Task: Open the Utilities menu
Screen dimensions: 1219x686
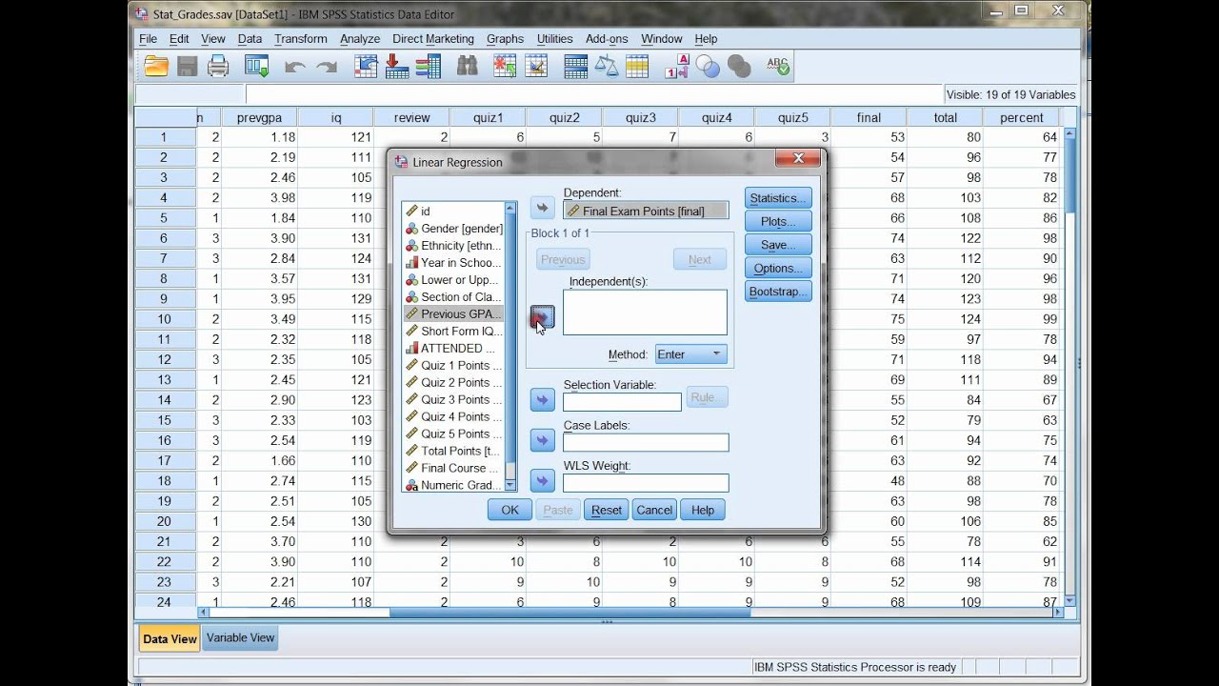Action: click(x=554, y=39)
